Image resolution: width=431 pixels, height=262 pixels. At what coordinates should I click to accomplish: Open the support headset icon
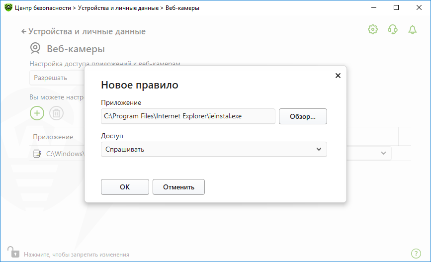[393, 29]
